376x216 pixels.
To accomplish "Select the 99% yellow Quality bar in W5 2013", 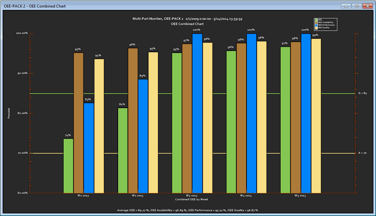I will click(x=316, y=115).
